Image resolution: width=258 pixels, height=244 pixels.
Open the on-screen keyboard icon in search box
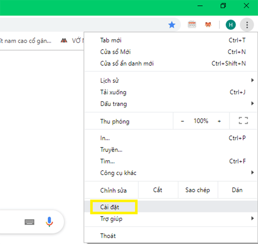tap(29, 222)
